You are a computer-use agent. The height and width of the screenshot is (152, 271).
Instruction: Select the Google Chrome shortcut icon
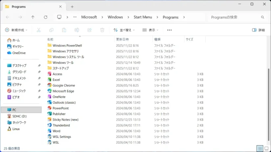(x=50, y=85)
